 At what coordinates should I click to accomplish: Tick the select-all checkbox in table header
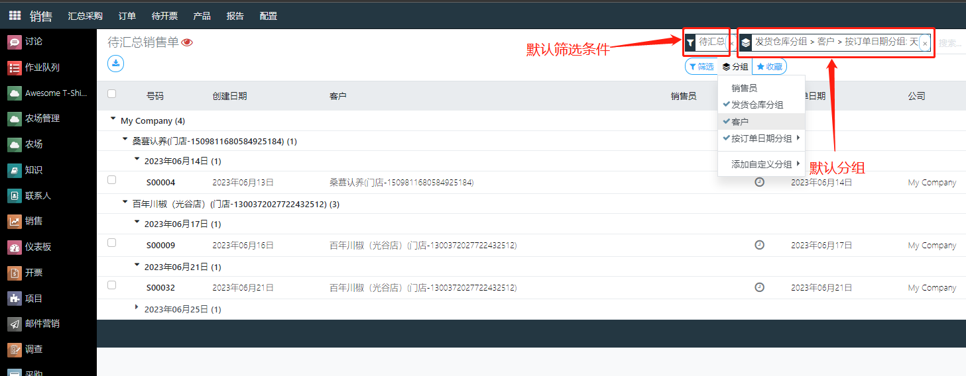(111, 94)
